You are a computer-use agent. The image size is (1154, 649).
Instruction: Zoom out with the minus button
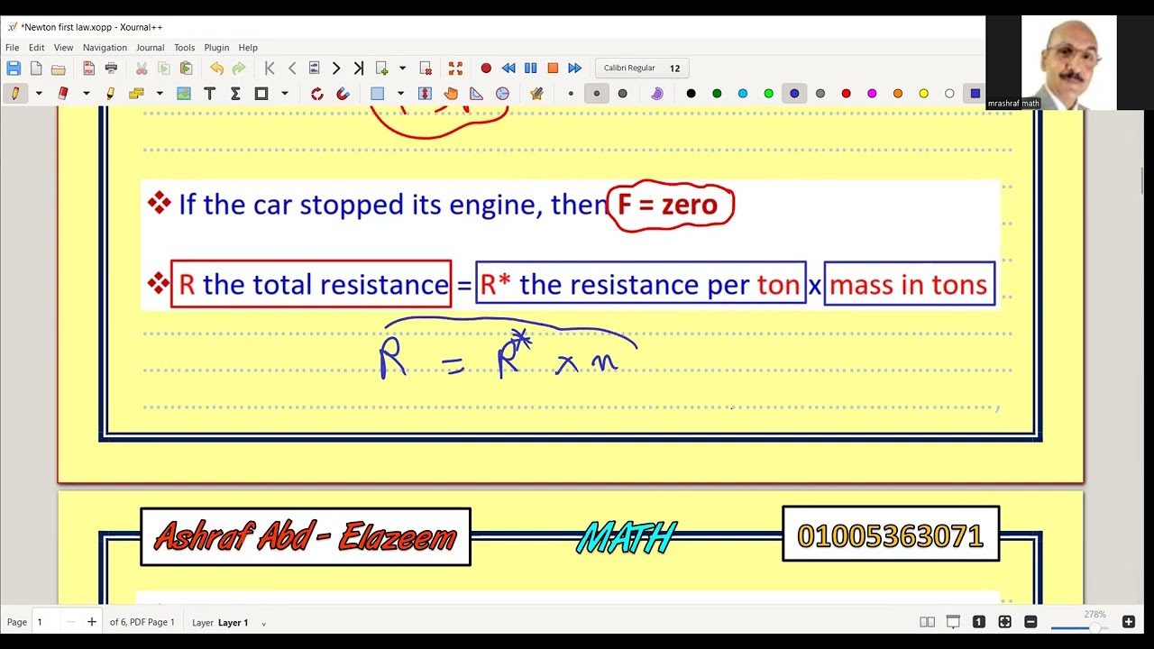coord(1030,622)
